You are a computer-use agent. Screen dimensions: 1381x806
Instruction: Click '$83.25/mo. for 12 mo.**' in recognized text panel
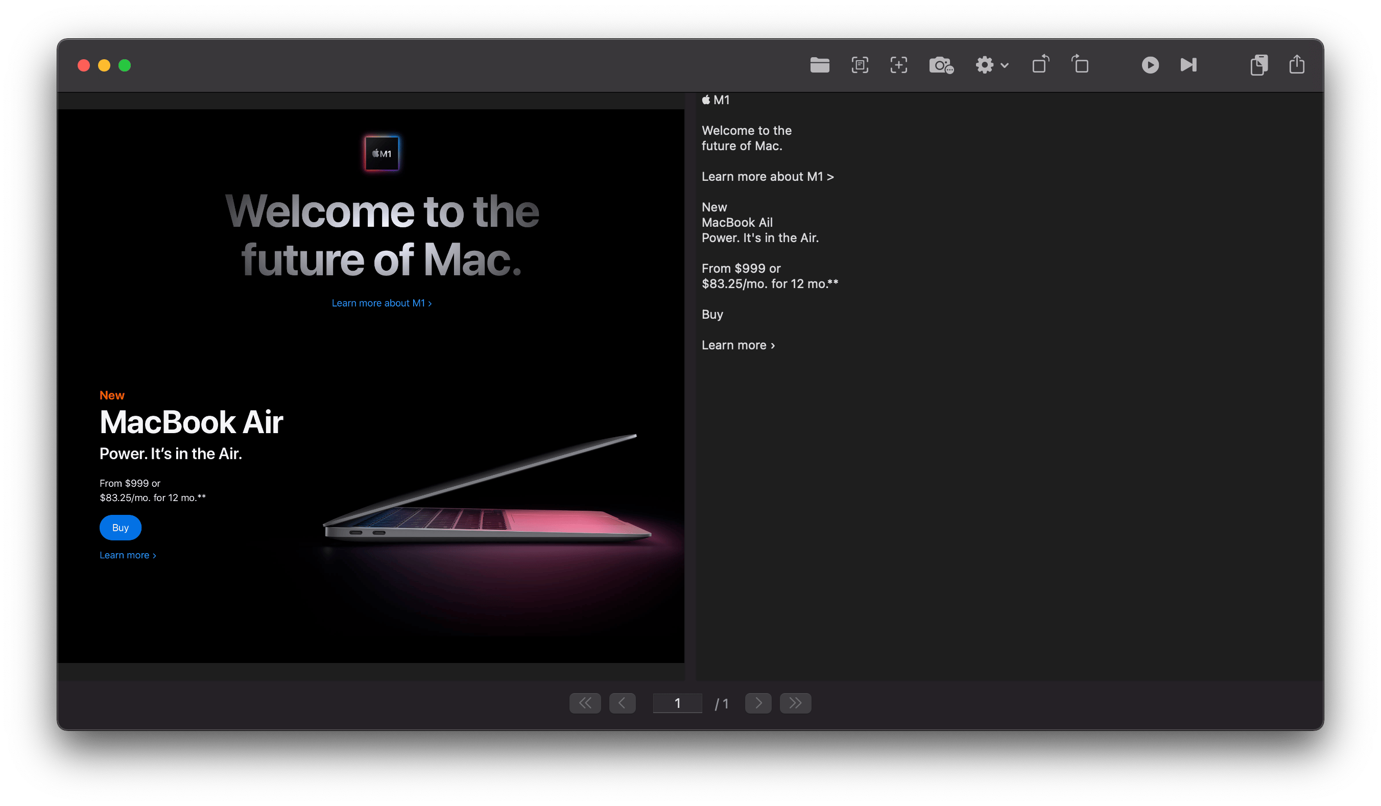click(x=770, y=284)
